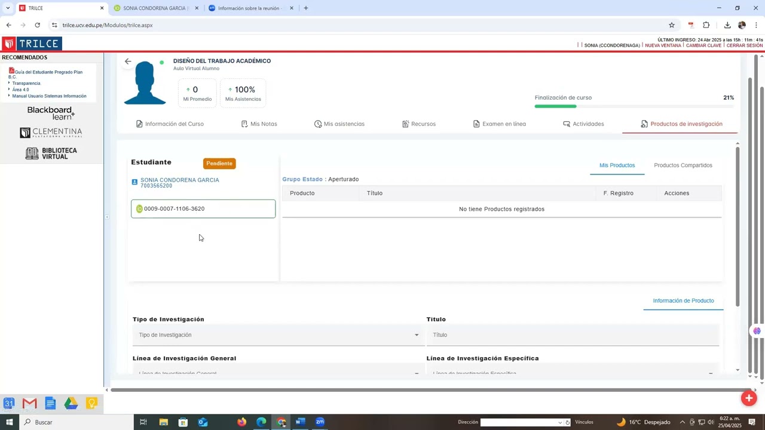This screenshot has width=765, height=430.
Task: Open Blackboard Learn logo link
Action: (x=51, y=113)
